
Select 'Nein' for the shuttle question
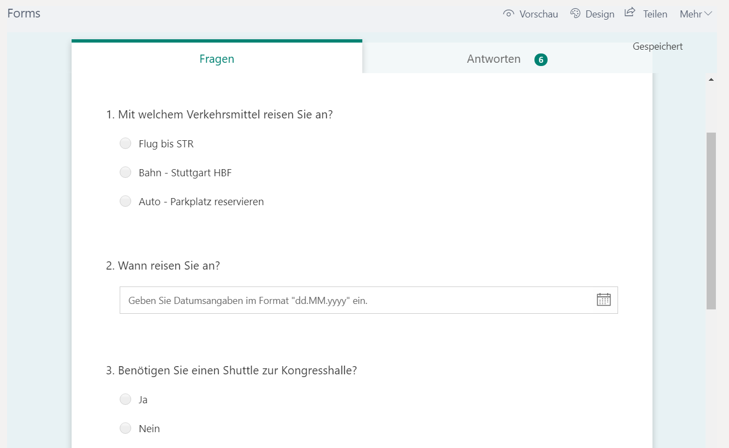[x=126, y=428]
